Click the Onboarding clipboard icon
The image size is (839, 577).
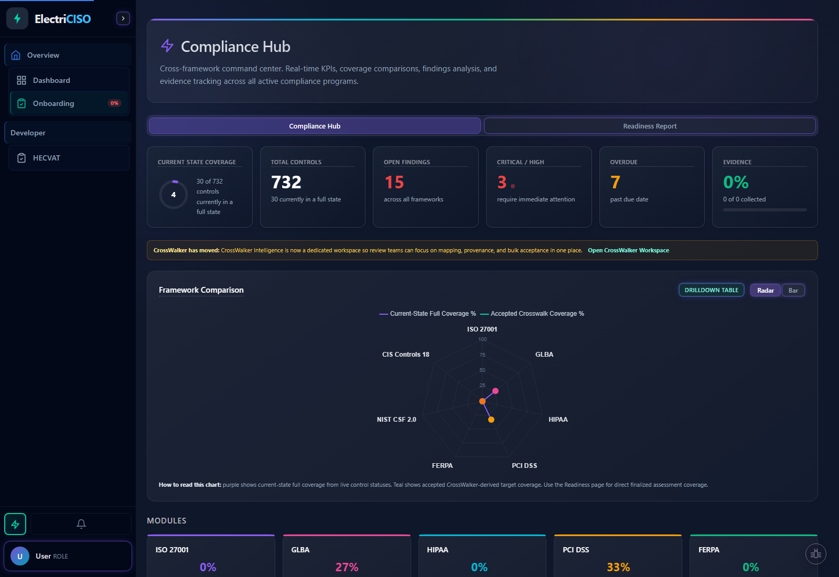coord(21,103)
